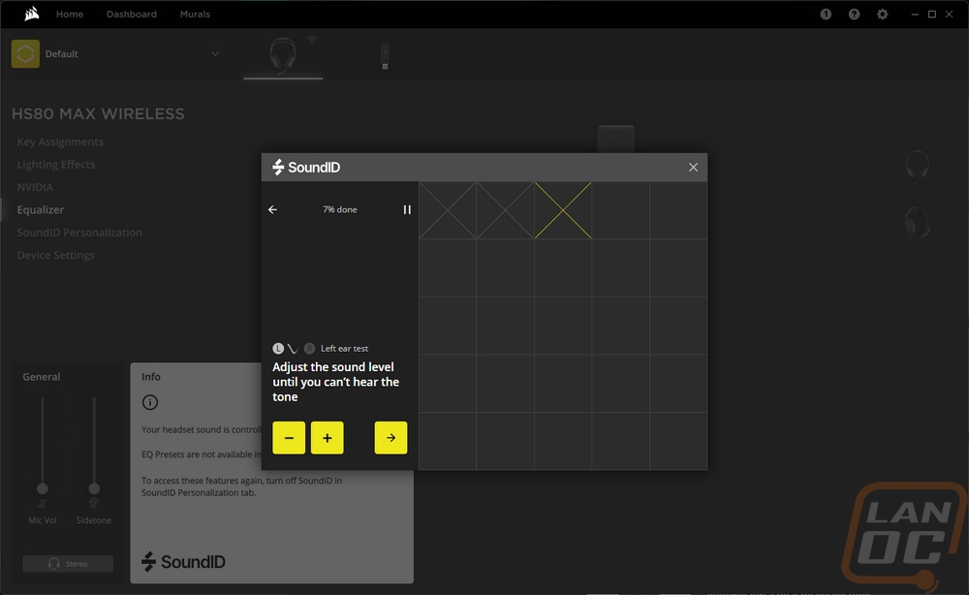Click the 'Left ear test' label

344,349
